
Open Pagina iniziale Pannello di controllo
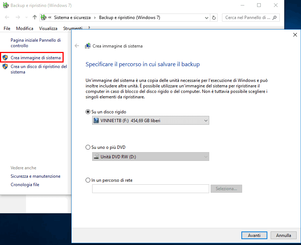[35, 43]
